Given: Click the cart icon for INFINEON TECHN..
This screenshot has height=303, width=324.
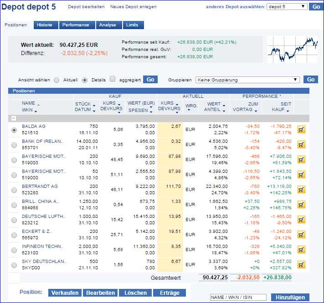Looking at the screenshot, I should pos(301,250).
